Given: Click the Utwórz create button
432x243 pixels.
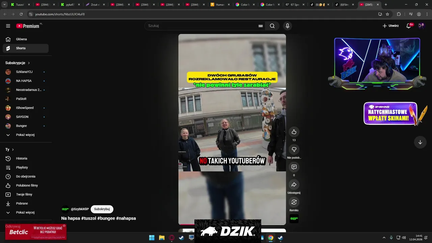Looking at the screenshot, I should point(390,26).
